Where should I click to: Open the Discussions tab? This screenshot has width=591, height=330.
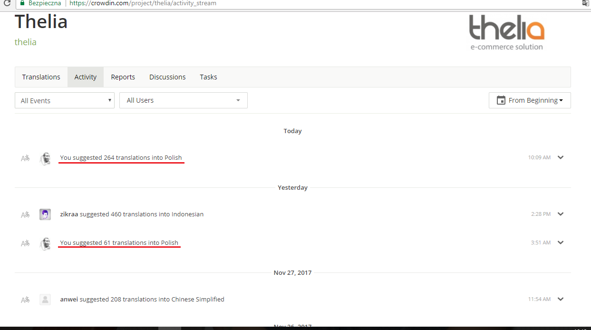(x=167, y=77)
